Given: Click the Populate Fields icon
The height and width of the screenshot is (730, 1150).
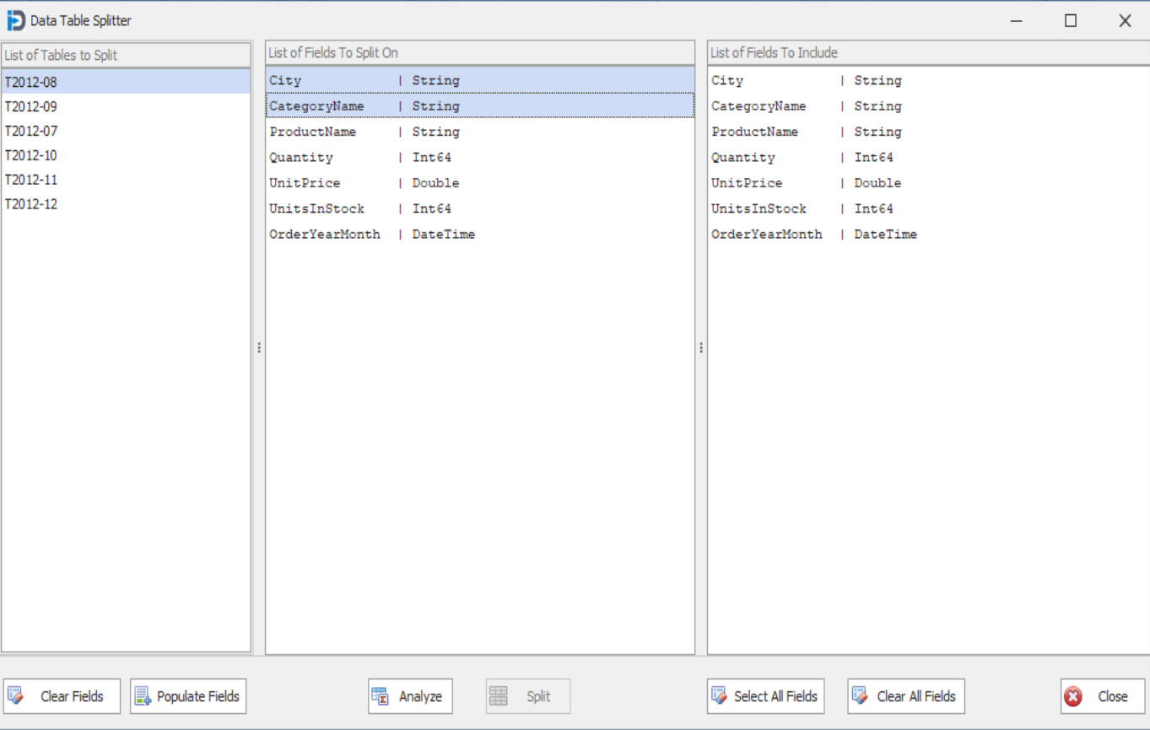Looking at the screenshot, I should pyautogui.click(x=143, y=695).
